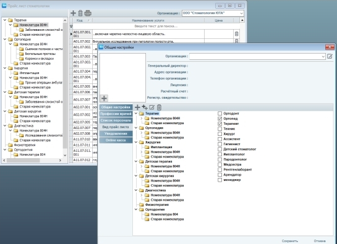Select Коронки и вкладки in the price list tree
The height and width of the screenshot is (244, 337).
[40, 59]
